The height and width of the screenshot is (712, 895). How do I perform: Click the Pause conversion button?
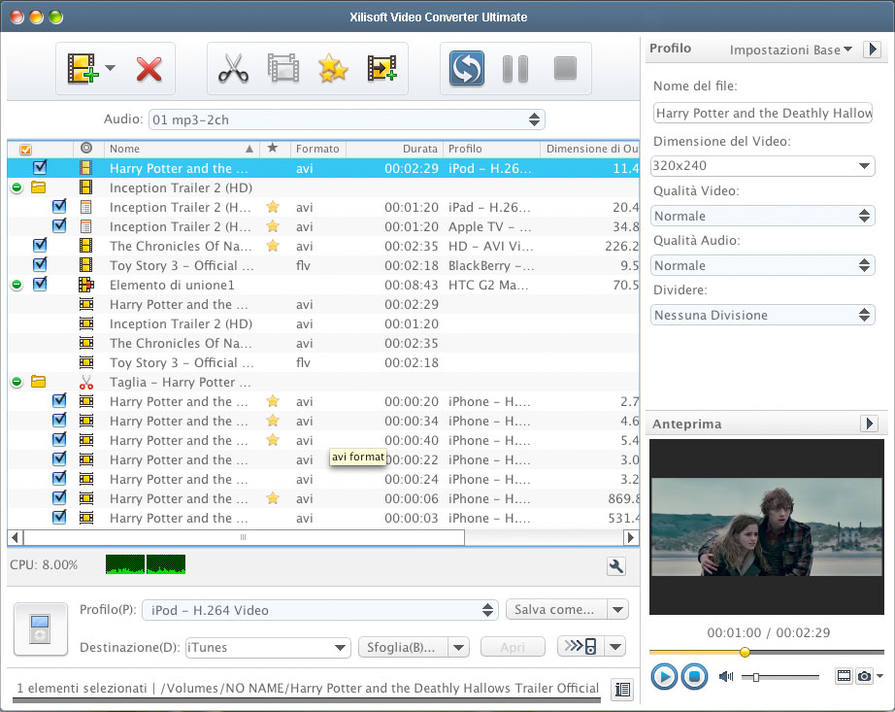point(515,69)
